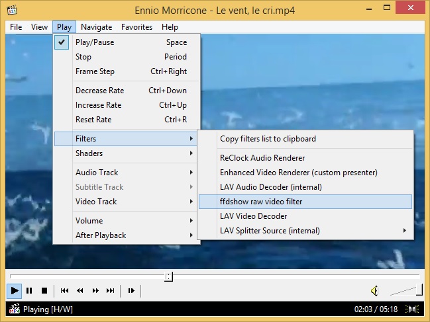Click the volume slider handle
Image resolution: width=430 pixels, height=322 pixels.
coord(419,289)
